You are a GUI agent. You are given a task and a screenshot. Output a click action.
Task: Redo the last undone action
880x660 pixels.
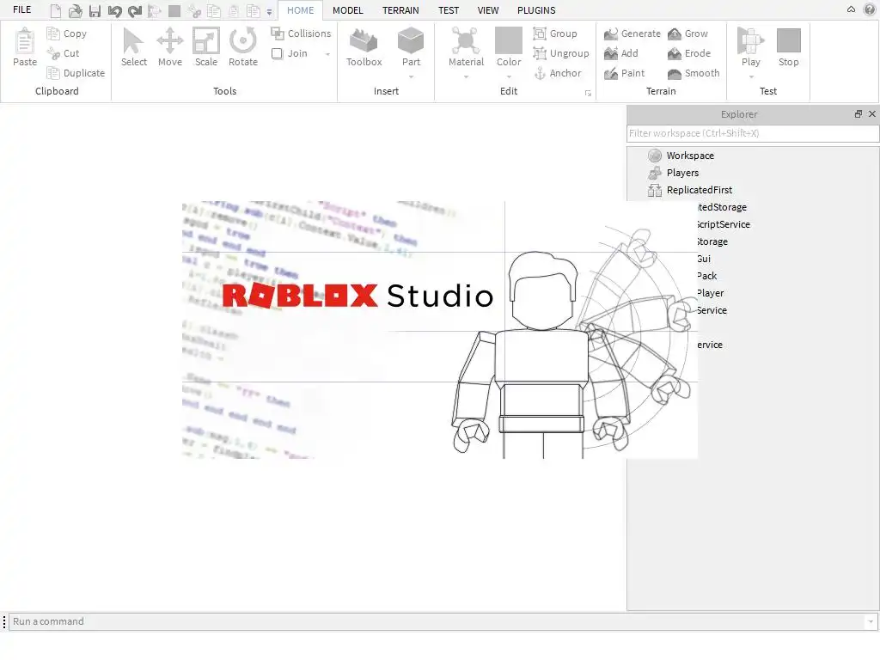pos(135,10)
